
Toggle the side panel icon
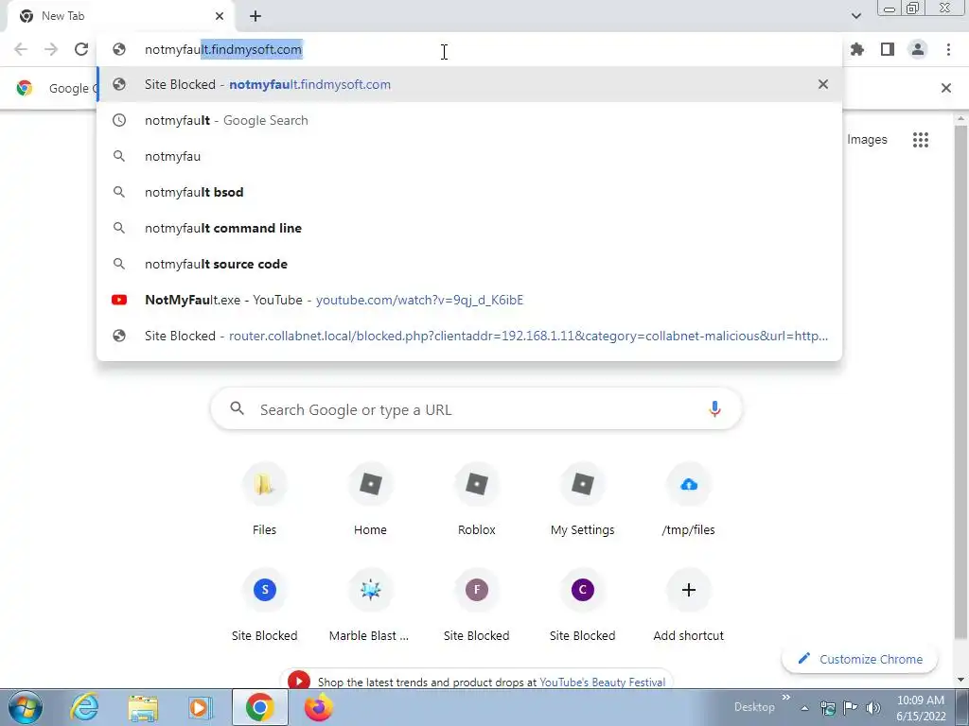pos(888,49)
